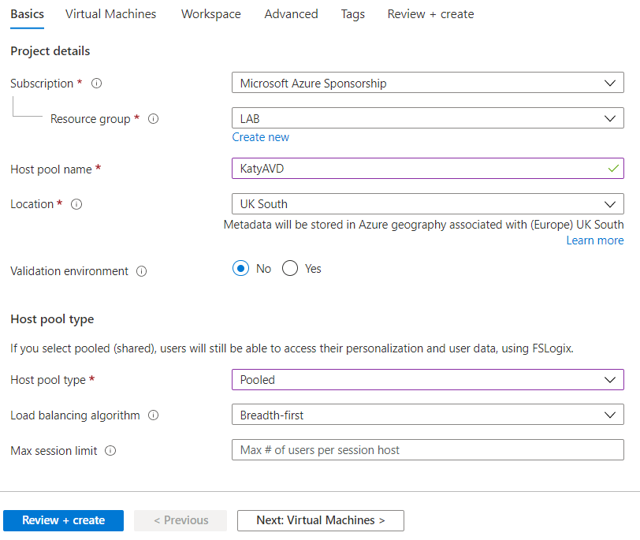Screen dimensions: 640x540
Task: Click the Resource group info icon
Action: 153,118
